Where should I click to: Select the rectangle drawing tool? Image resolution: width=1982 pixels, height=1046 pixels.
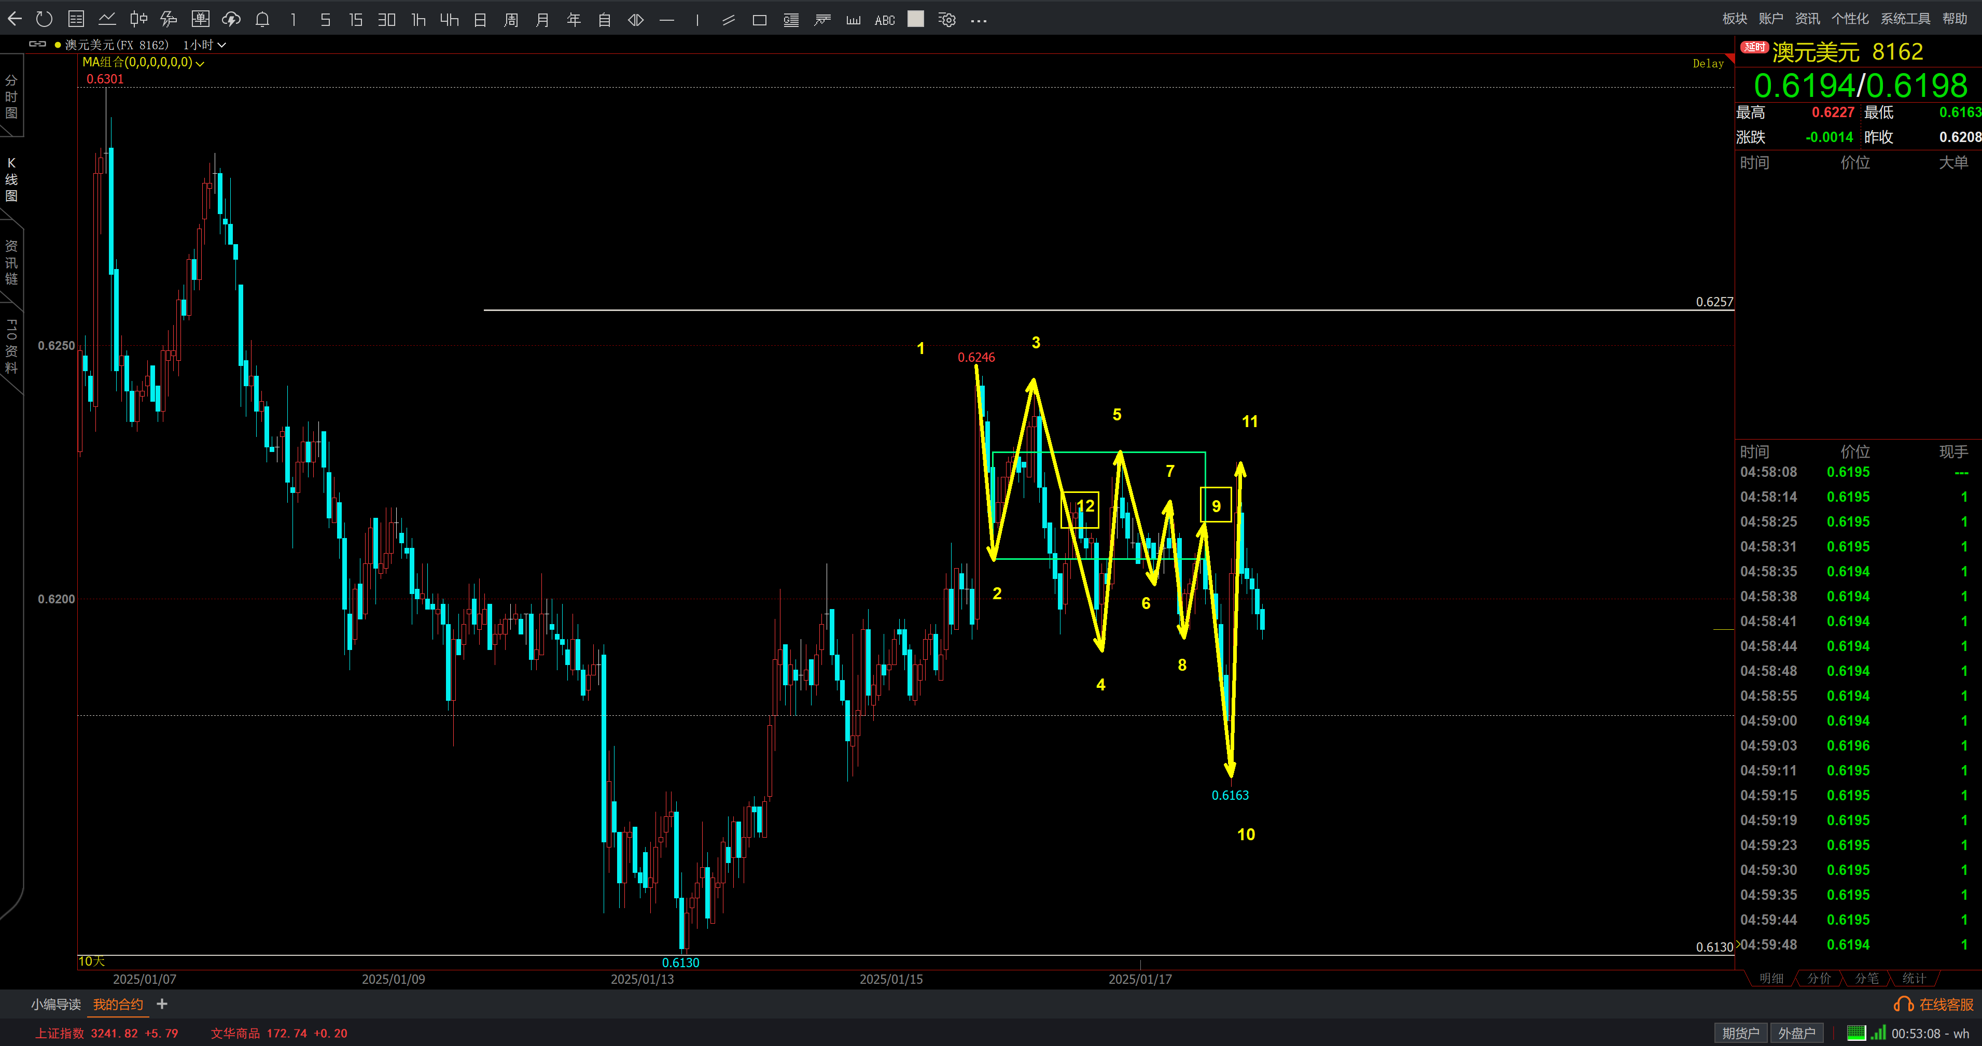pos(759,20)
